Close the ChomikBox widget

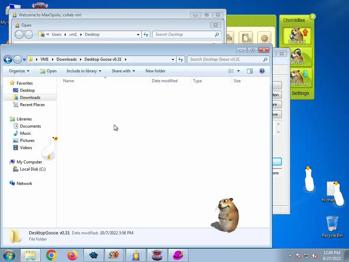(x=313, y=16)
